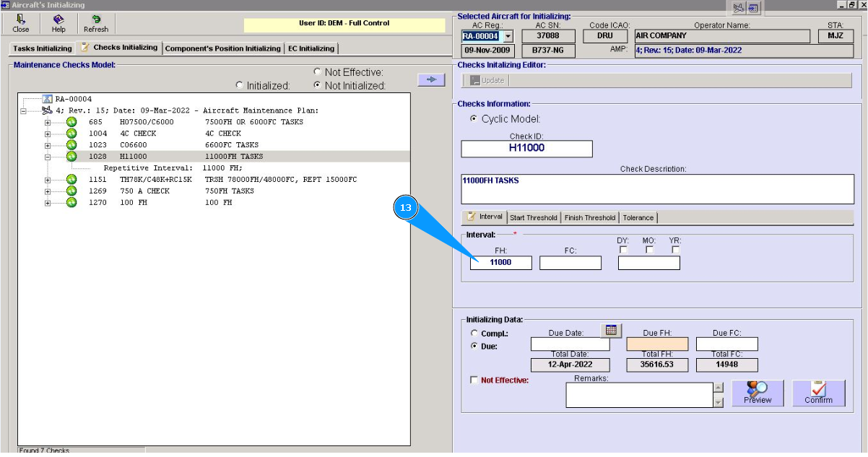Click the Update button
The image size is (868, 457).
coord(487,80)
